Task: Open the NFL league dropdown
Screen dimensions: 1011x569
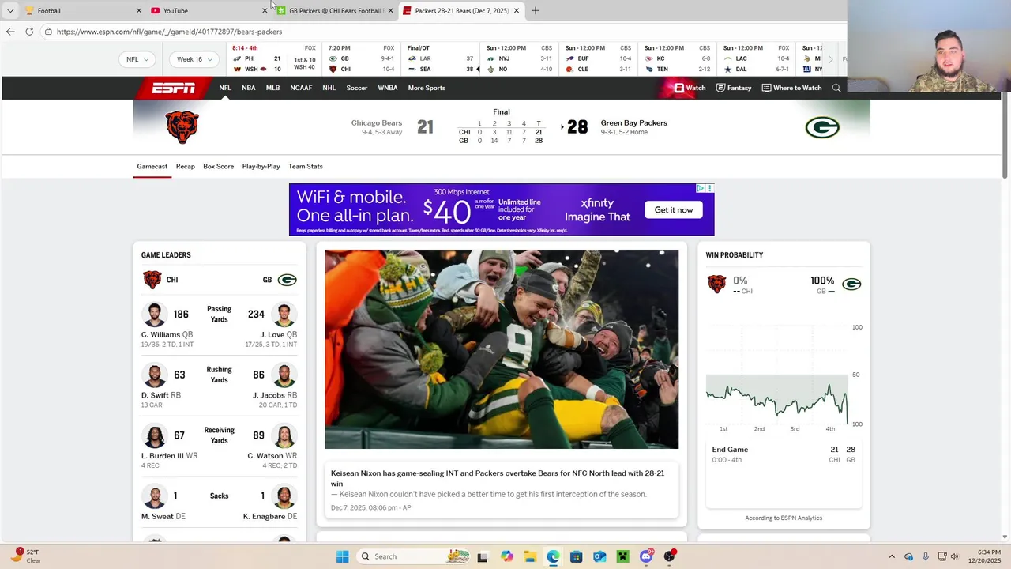Action: (139, 59)
